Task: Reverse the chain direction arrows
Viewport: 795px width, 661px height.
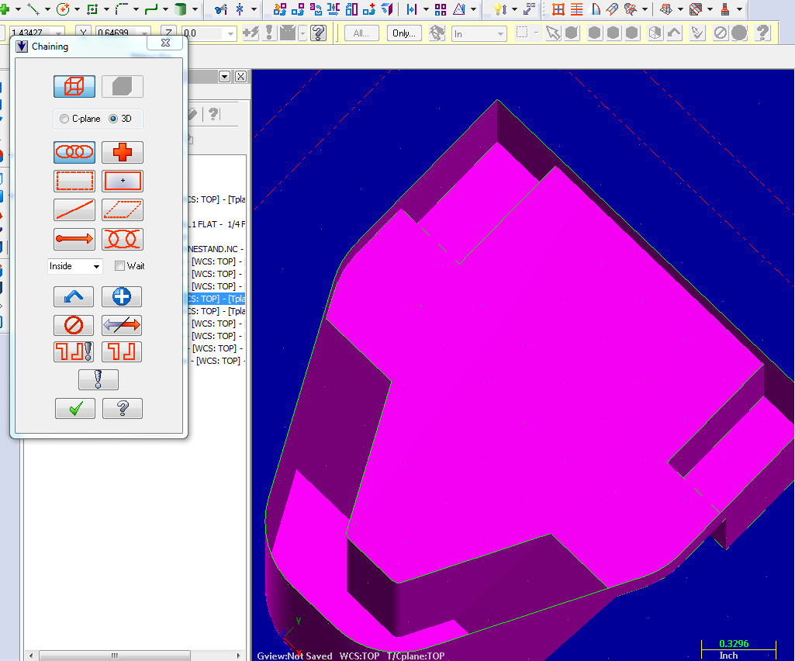Action: (123, 324)
